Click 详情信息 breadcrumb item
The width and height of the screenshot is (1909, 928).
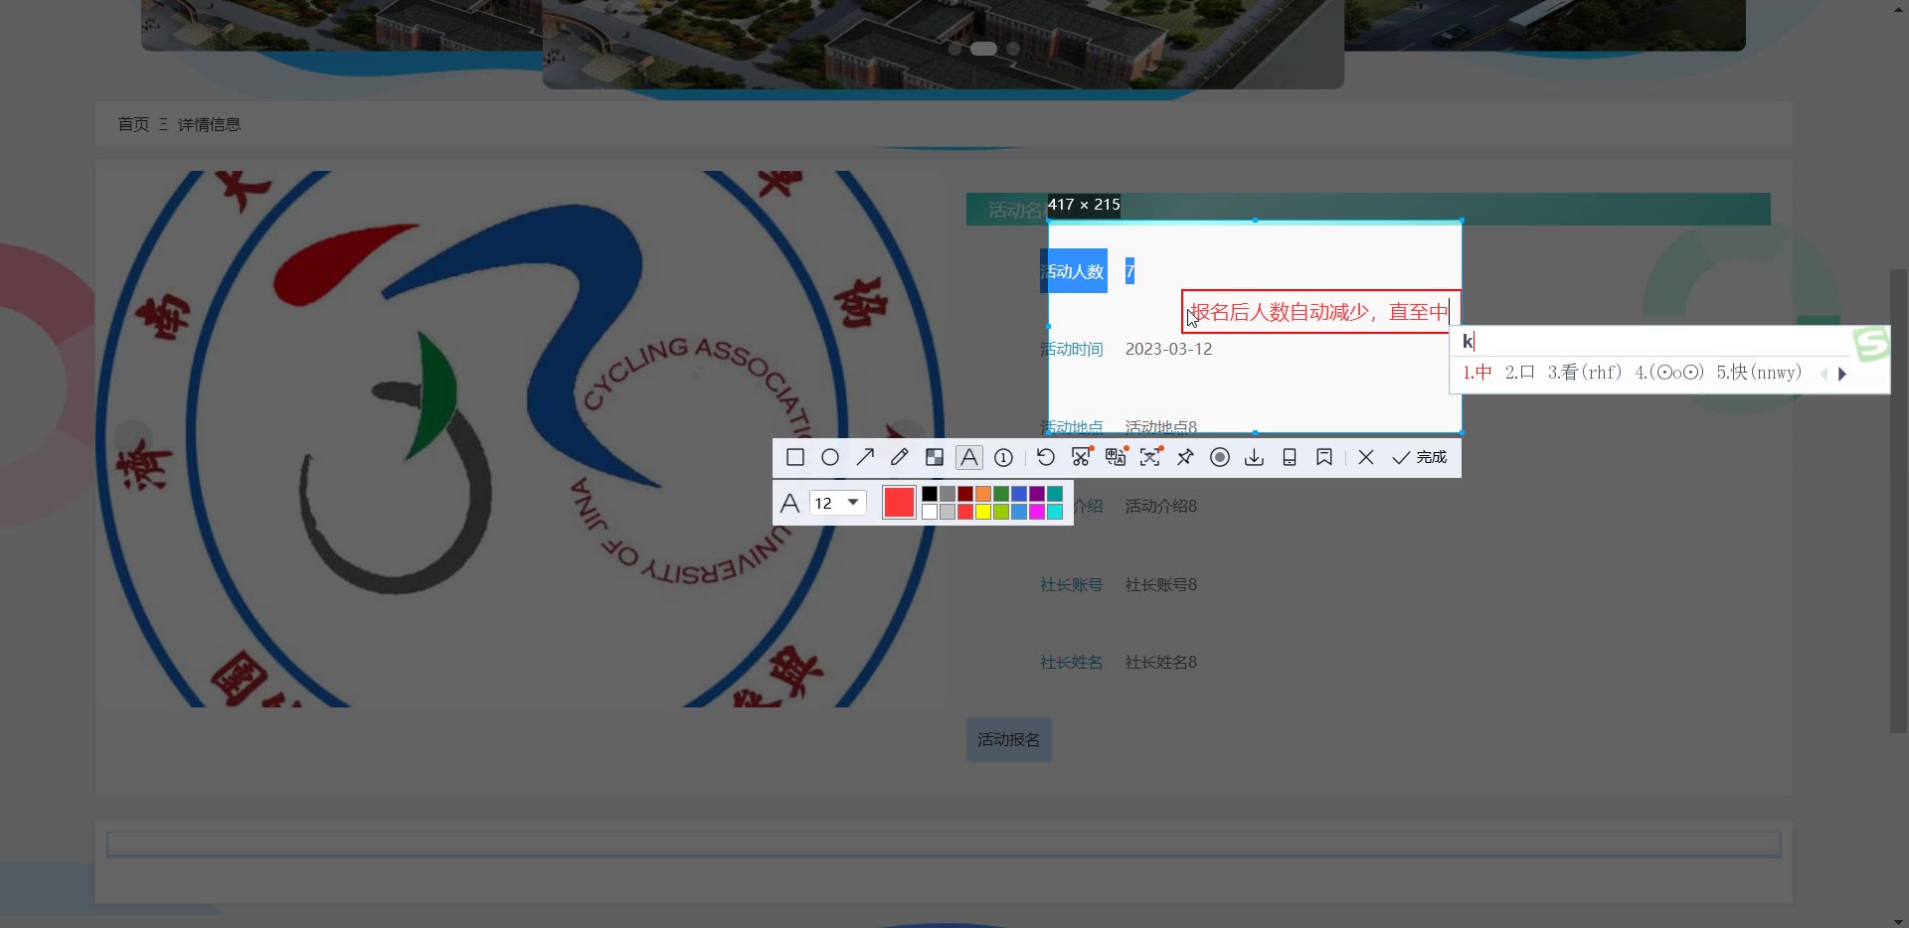[209, 124]
